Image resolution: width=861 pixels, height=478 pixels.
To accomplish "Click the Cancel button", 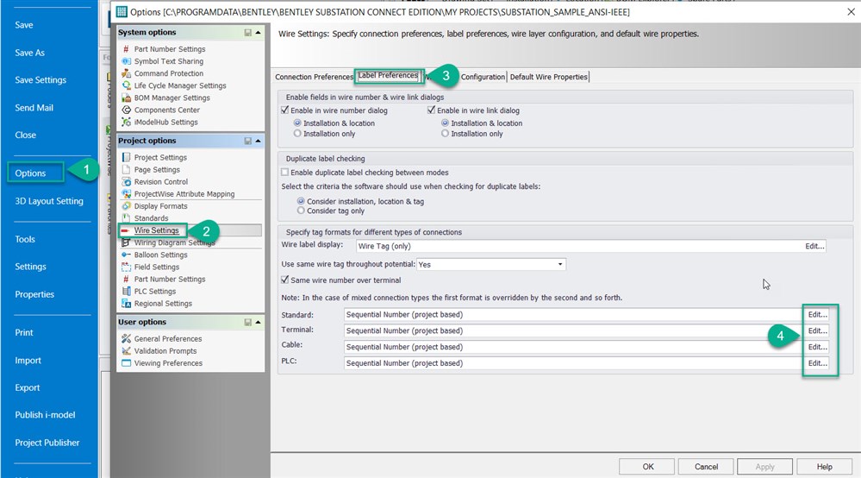I will click(x=706, y=467).
